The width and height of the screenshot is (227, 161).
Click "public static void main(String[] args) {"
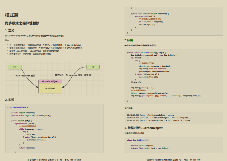click(146, 53)
